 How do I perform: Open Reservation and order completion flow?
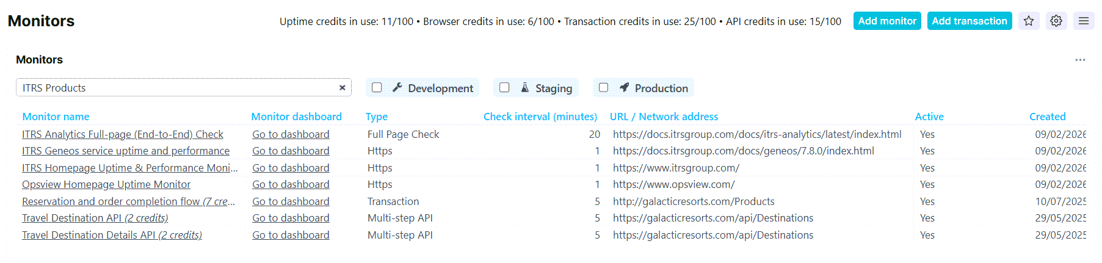[128, 201]
